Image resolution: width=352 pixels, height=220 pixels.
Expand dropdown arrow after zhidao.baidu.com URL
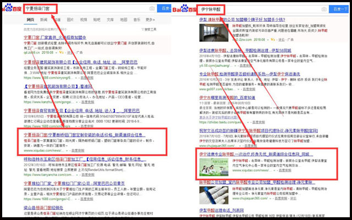pos(248,122)
